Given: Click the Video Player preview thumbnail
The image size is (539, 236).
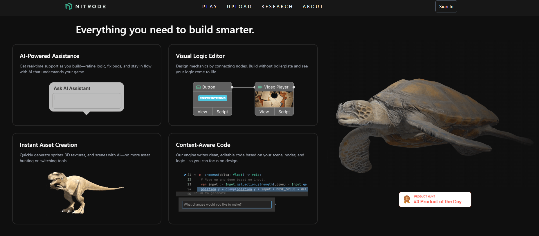Looking at the screenshot, I should pyautogui.click(x=274, y=99).
